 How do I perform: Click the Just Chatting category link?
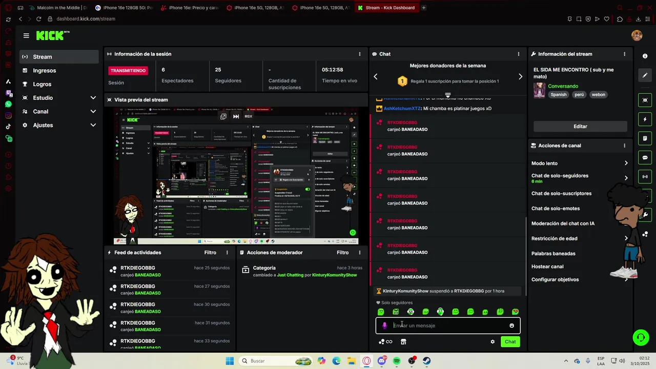pos(290,275)
